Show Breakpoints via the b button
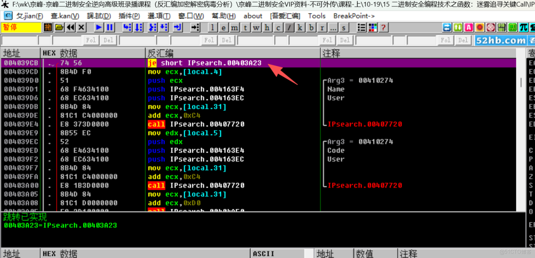The height and width of the screenshot is (258, 535). click(311, 28)
